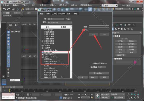The image size is (144, 101).
Task: Click the Mirror tool icon
Action: pyautogui.click(x=134, y=9)
